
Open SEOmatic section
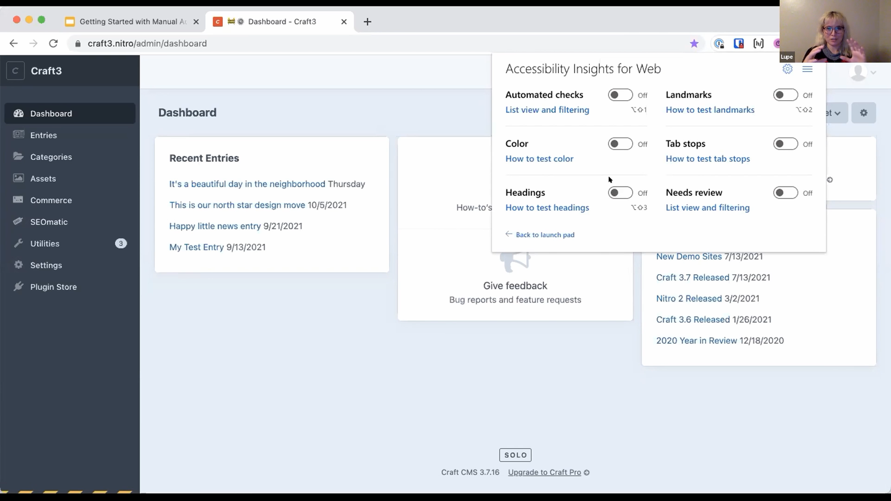pyautogui.click(x=70, y=222)
